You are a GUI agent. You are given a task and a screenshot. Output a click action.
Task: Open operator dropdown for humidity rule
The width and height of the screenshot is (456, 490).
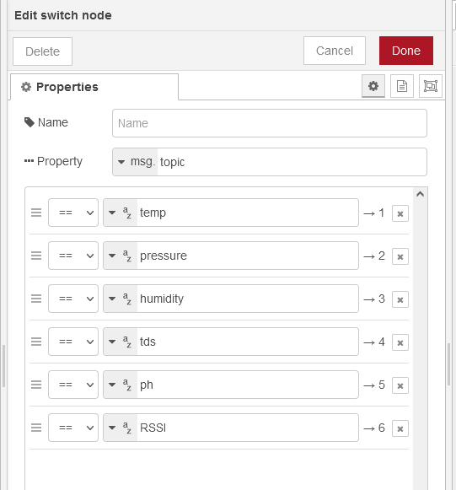73,299
